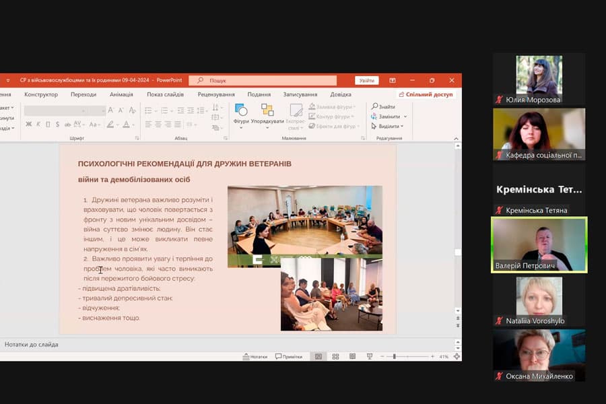This screenshot has width=606, height=404.
Task: Switch to slide sorter view
Action: pos(335,356)
